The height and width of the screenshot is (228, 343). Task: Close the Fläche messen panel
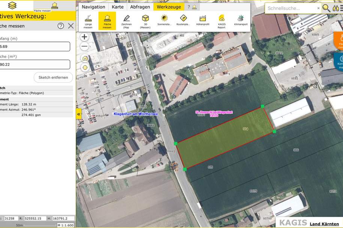(71, 26)
